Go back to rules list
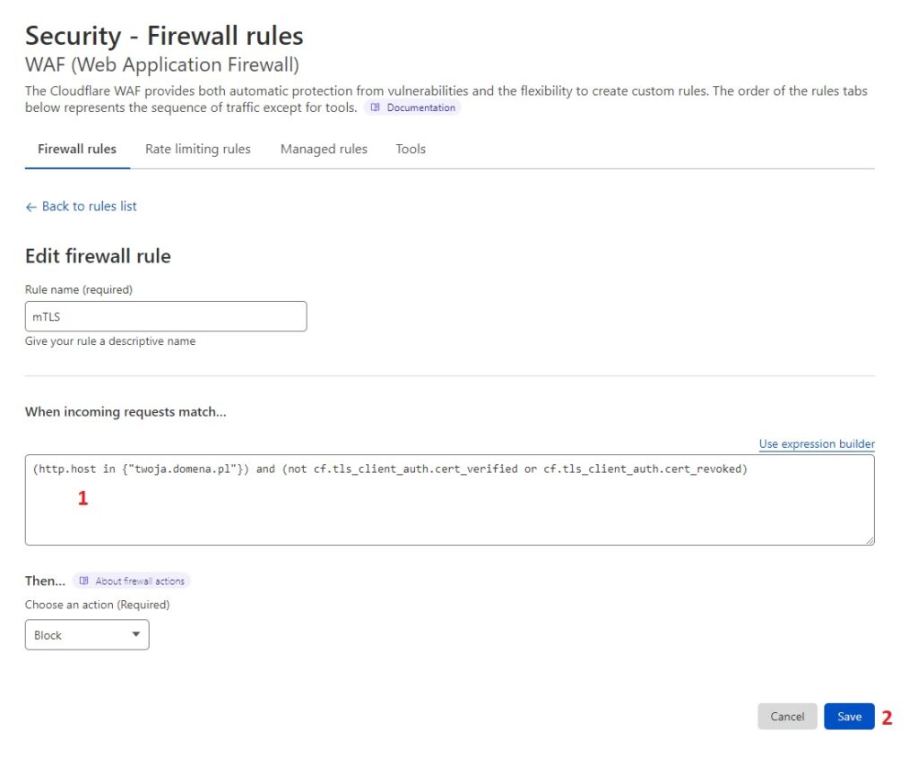The image size is (918, 757). [89, 206]
